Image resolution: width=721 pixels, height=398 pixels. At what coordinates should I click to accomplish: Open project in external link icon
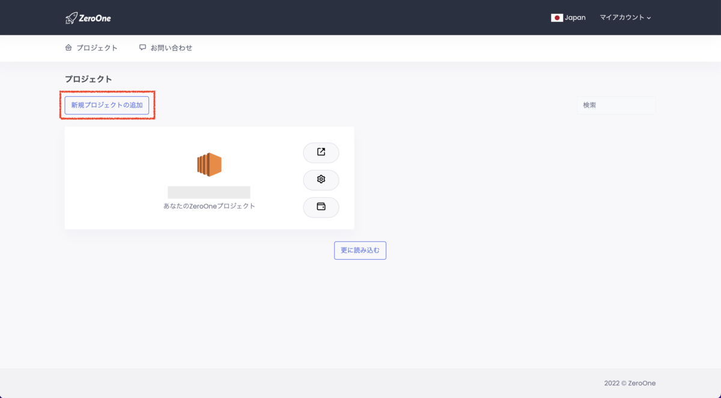pos(321,153)
